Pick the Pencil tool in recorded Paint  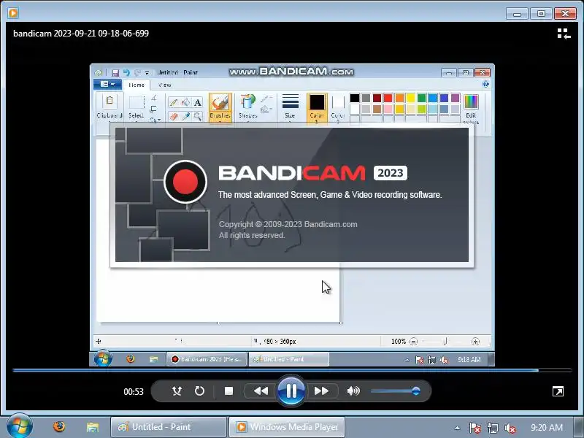pyautogui.click(x=173, y=102)
